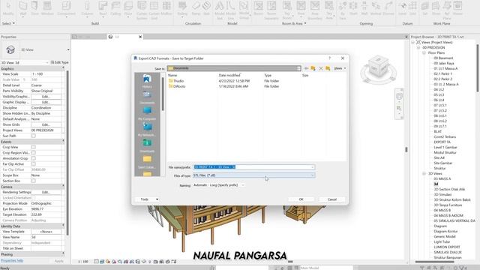Click the back arrow in the dialog toolbar

pyautogui.click(x=306, y=68)
